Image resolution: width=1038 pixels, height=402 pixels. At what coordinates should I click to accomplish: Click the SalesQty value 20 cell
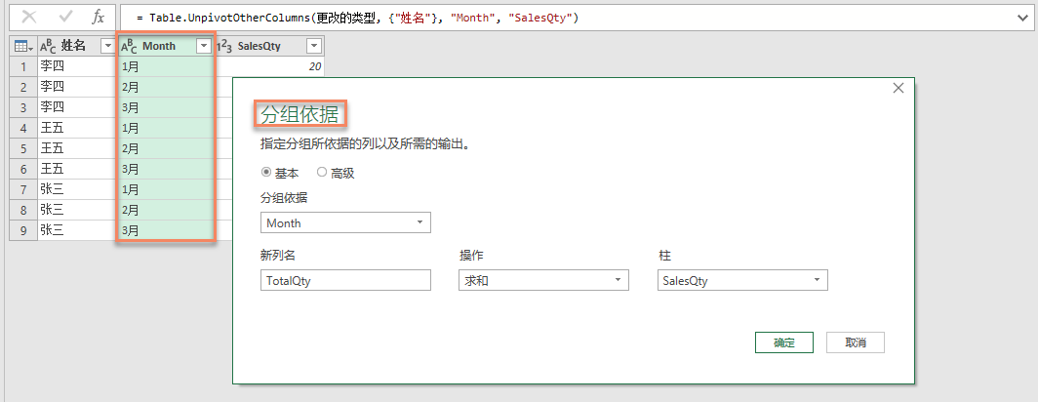click(269, 66)
